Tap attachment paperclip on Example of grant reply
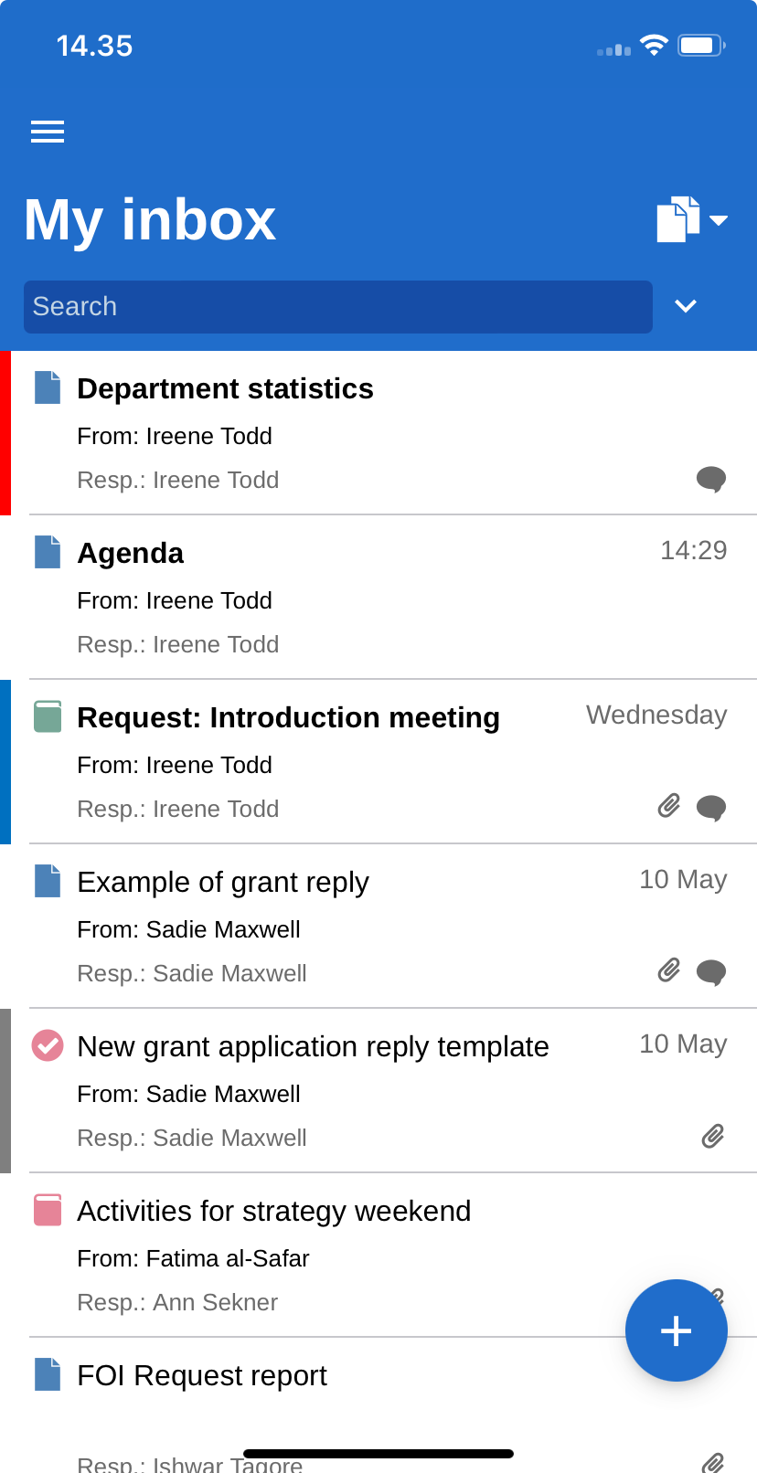This screenshot has width=757, height=1473. click(x=669, y=970)
